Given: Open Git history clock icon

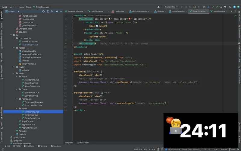Looking at the screenshot, I should [x=221, y=7].
